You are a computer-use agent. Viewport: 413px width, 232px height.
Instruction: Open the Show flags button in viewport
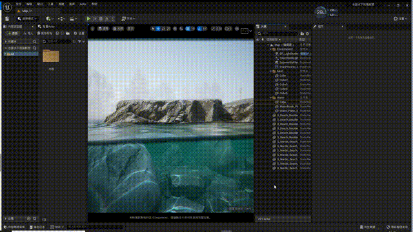pos(130,28)
